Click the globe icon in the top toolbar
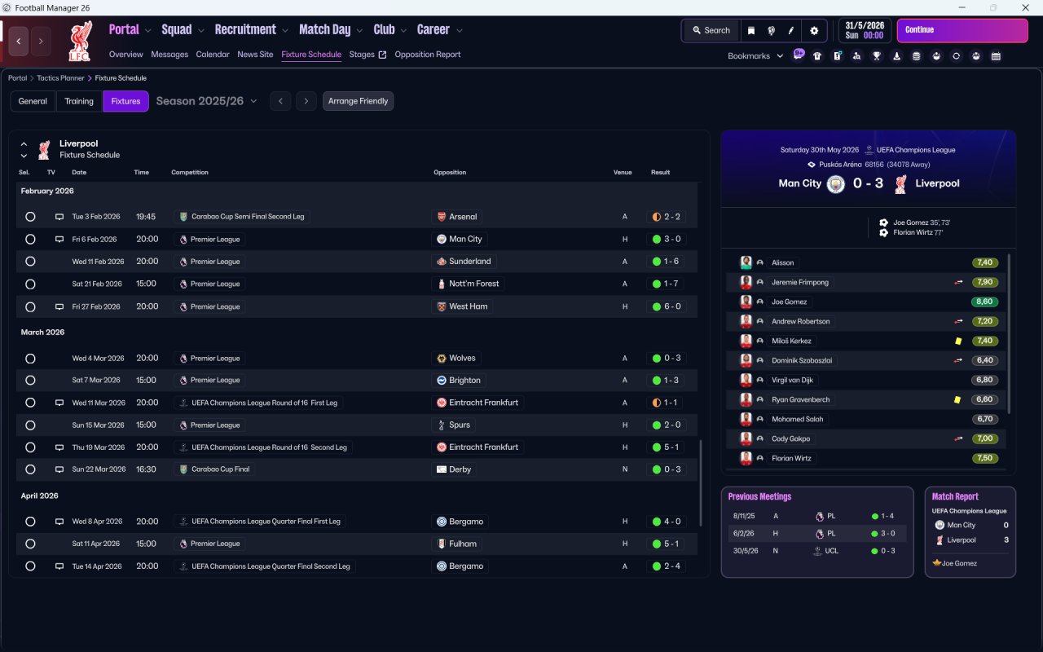This screenshot has height=652, width=1043. pyautogui.click(x=771, y=30)
